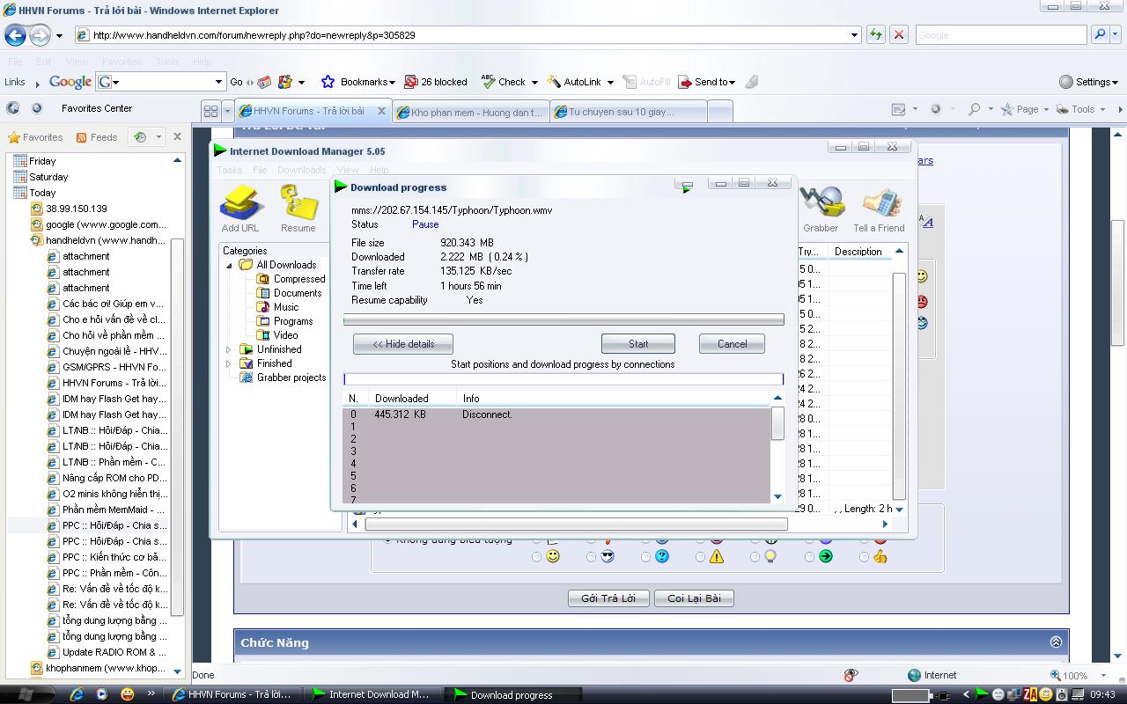Choose the thumbs up post icon radio
1127x704 pixels.
(865, 556)
